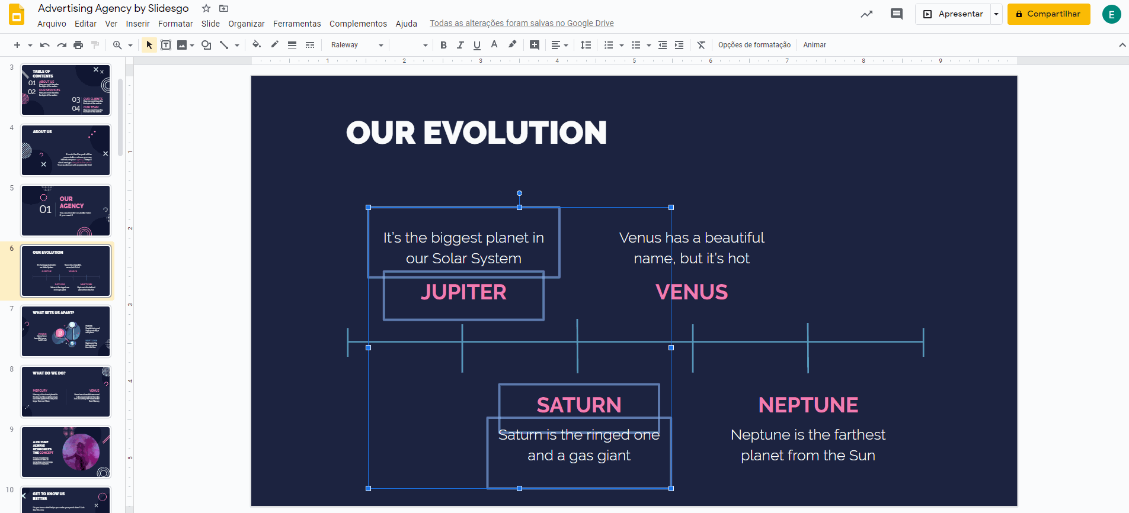Expand the bulleted list style dropdown arrow

(x=649, y=45)
